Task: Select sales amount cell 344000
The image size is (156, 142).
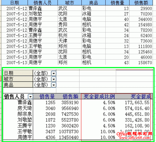Action: click(x=141, y=19)
